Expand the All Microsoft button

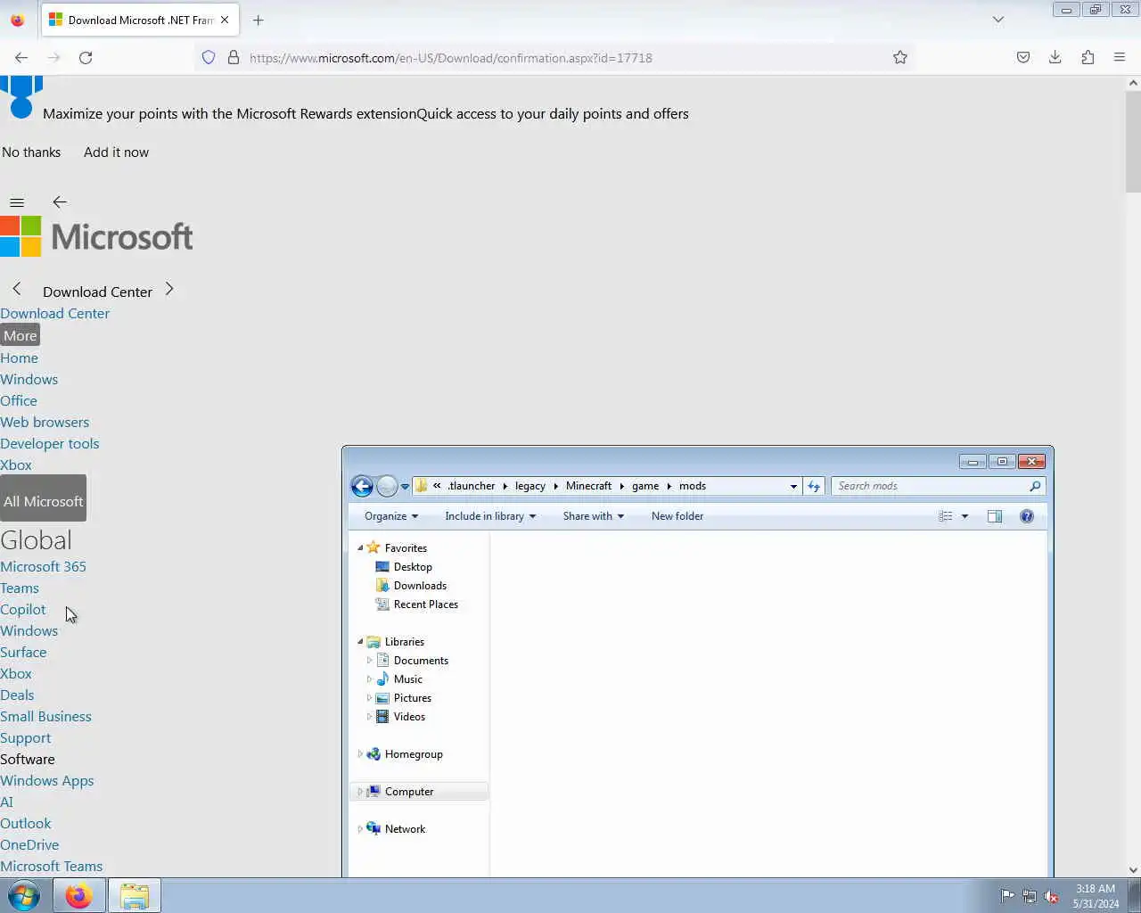pyautogui.click(x=43, y=498)
